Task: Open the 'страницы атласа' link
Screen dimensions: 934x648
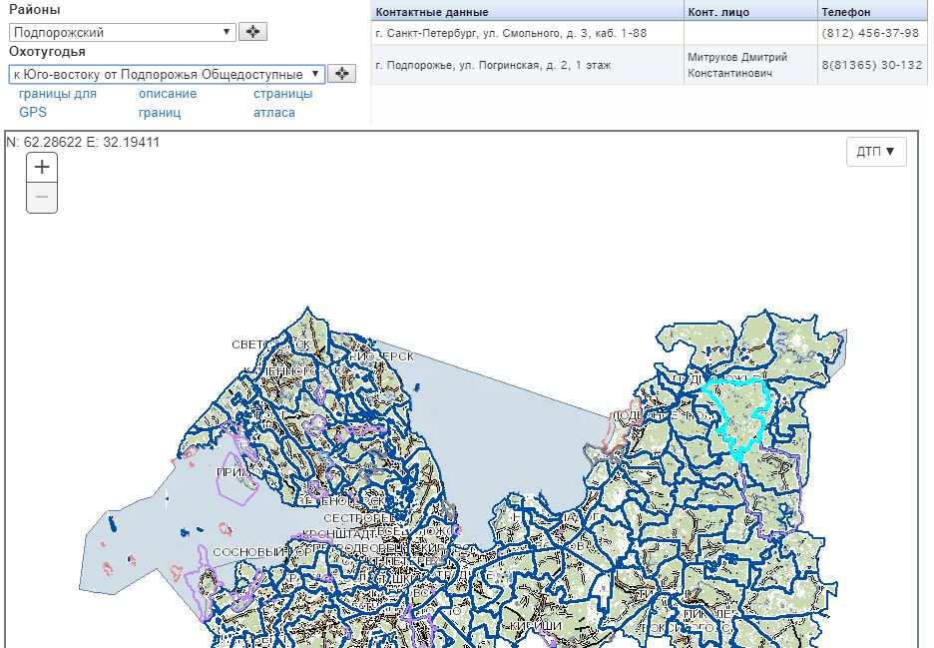Action: [282, 103]
